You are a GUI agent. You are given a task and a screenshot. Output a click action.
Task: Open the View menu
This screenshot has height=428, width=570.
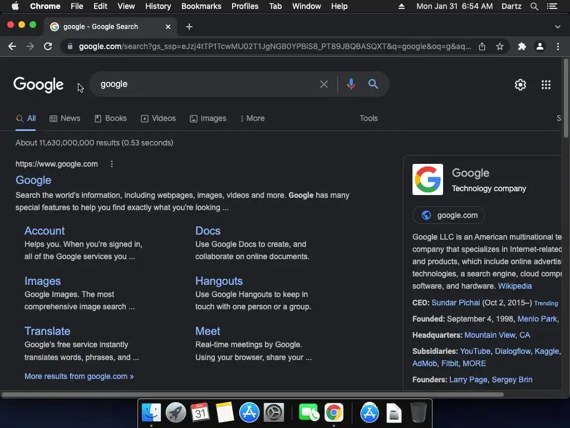coord(126,6)
